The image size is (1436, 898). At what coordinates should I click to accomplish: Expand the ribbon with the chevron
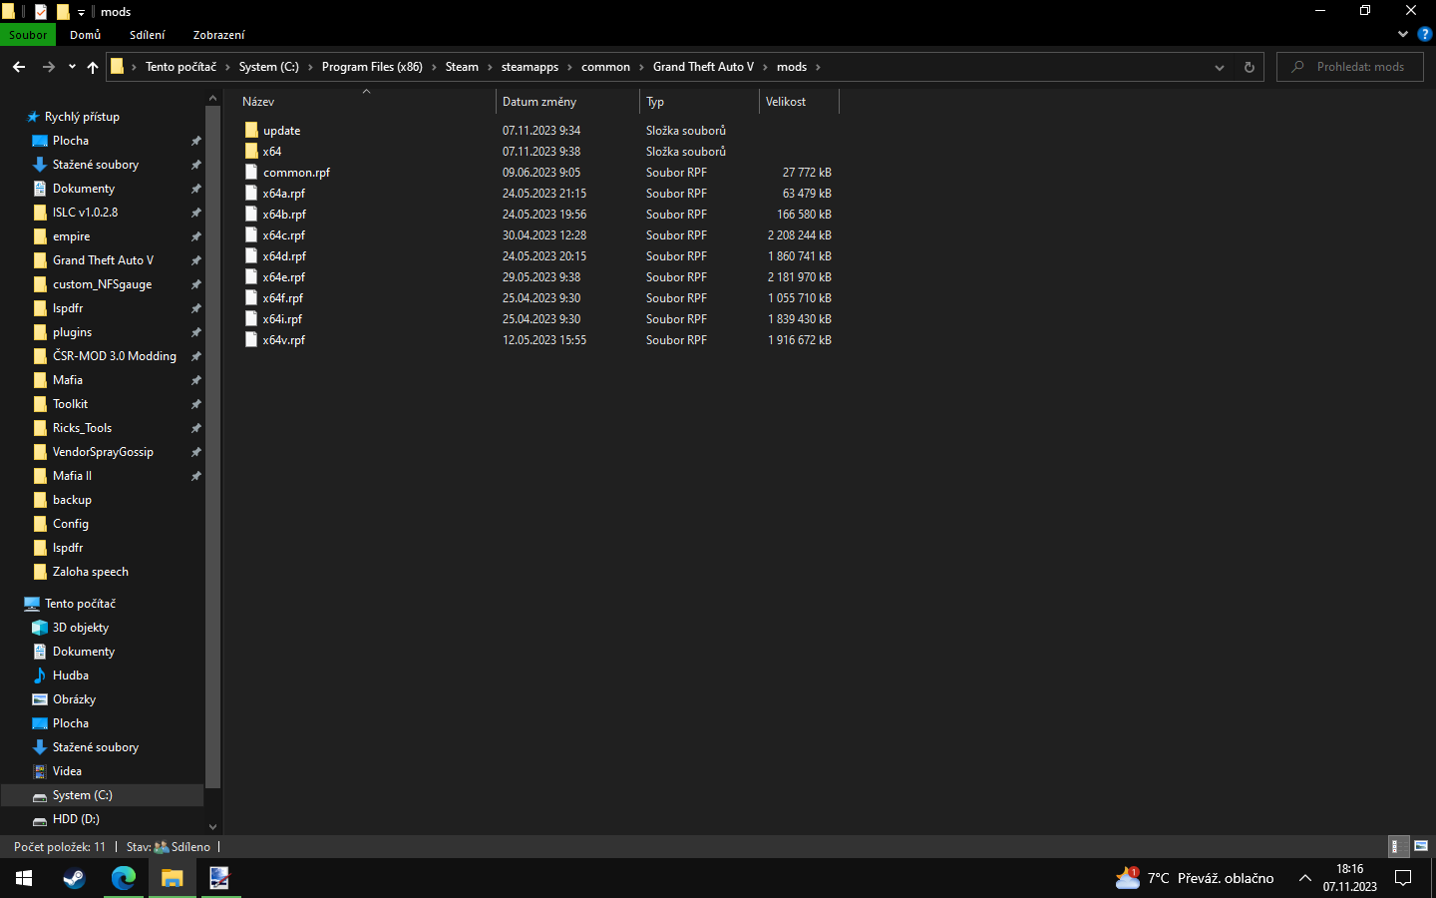tap(1403, 34)
